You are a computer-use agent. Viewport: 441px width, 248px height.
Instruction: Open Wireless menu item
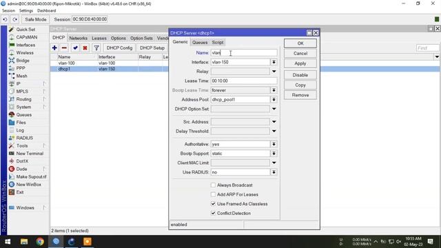coord(25,52)
